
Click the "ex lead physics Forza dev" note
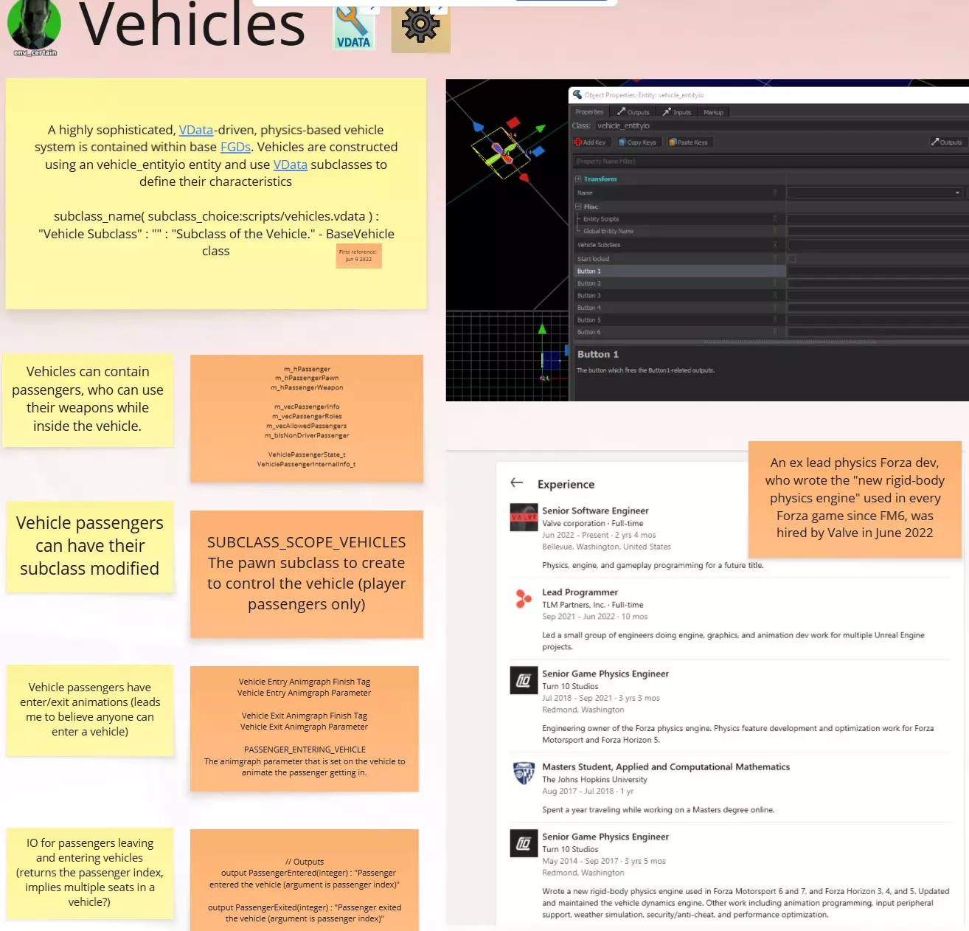(x=855, y=499)
